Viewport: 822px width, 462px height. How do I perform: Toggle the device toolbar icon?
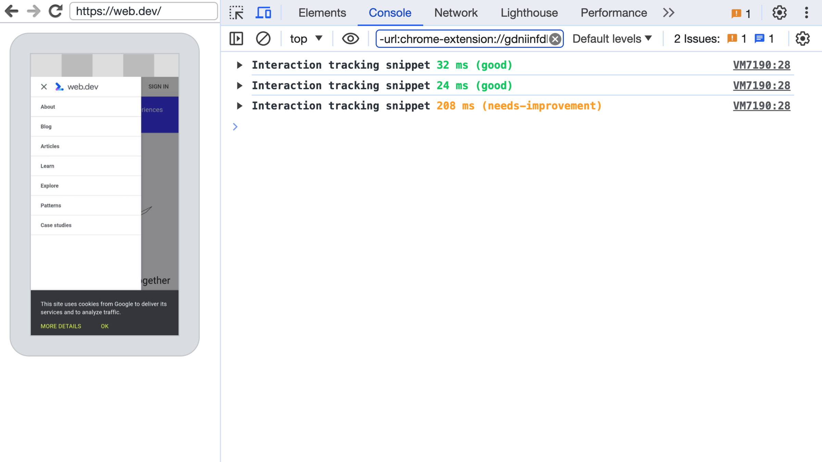point(263,13)
